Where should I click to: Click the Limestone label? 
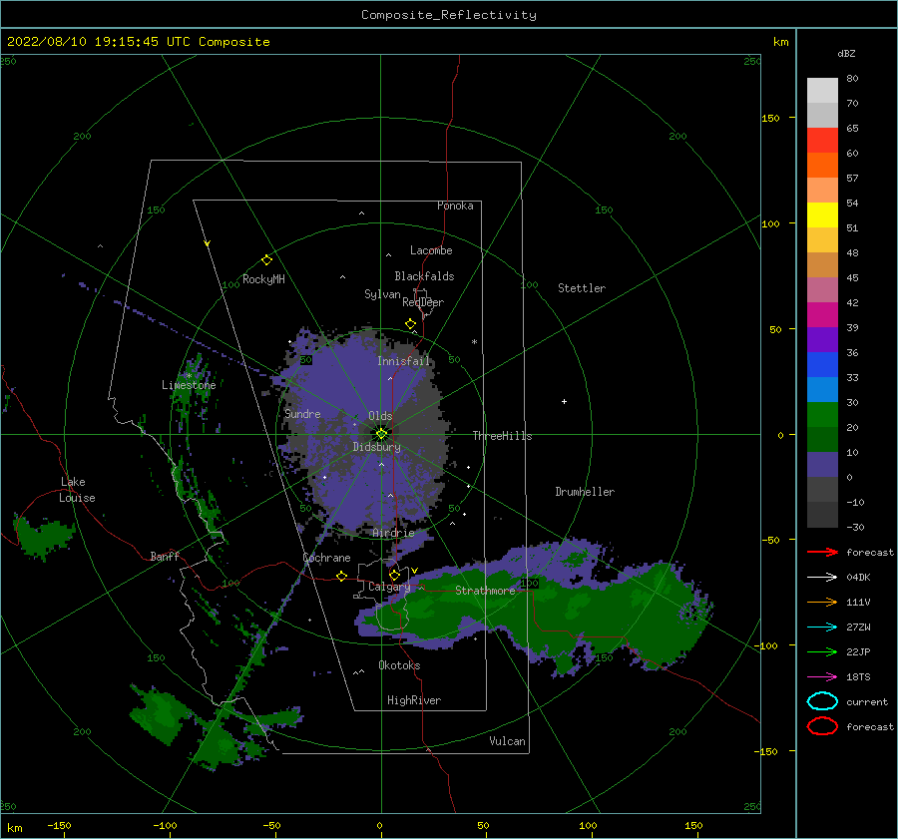point(189,385)
